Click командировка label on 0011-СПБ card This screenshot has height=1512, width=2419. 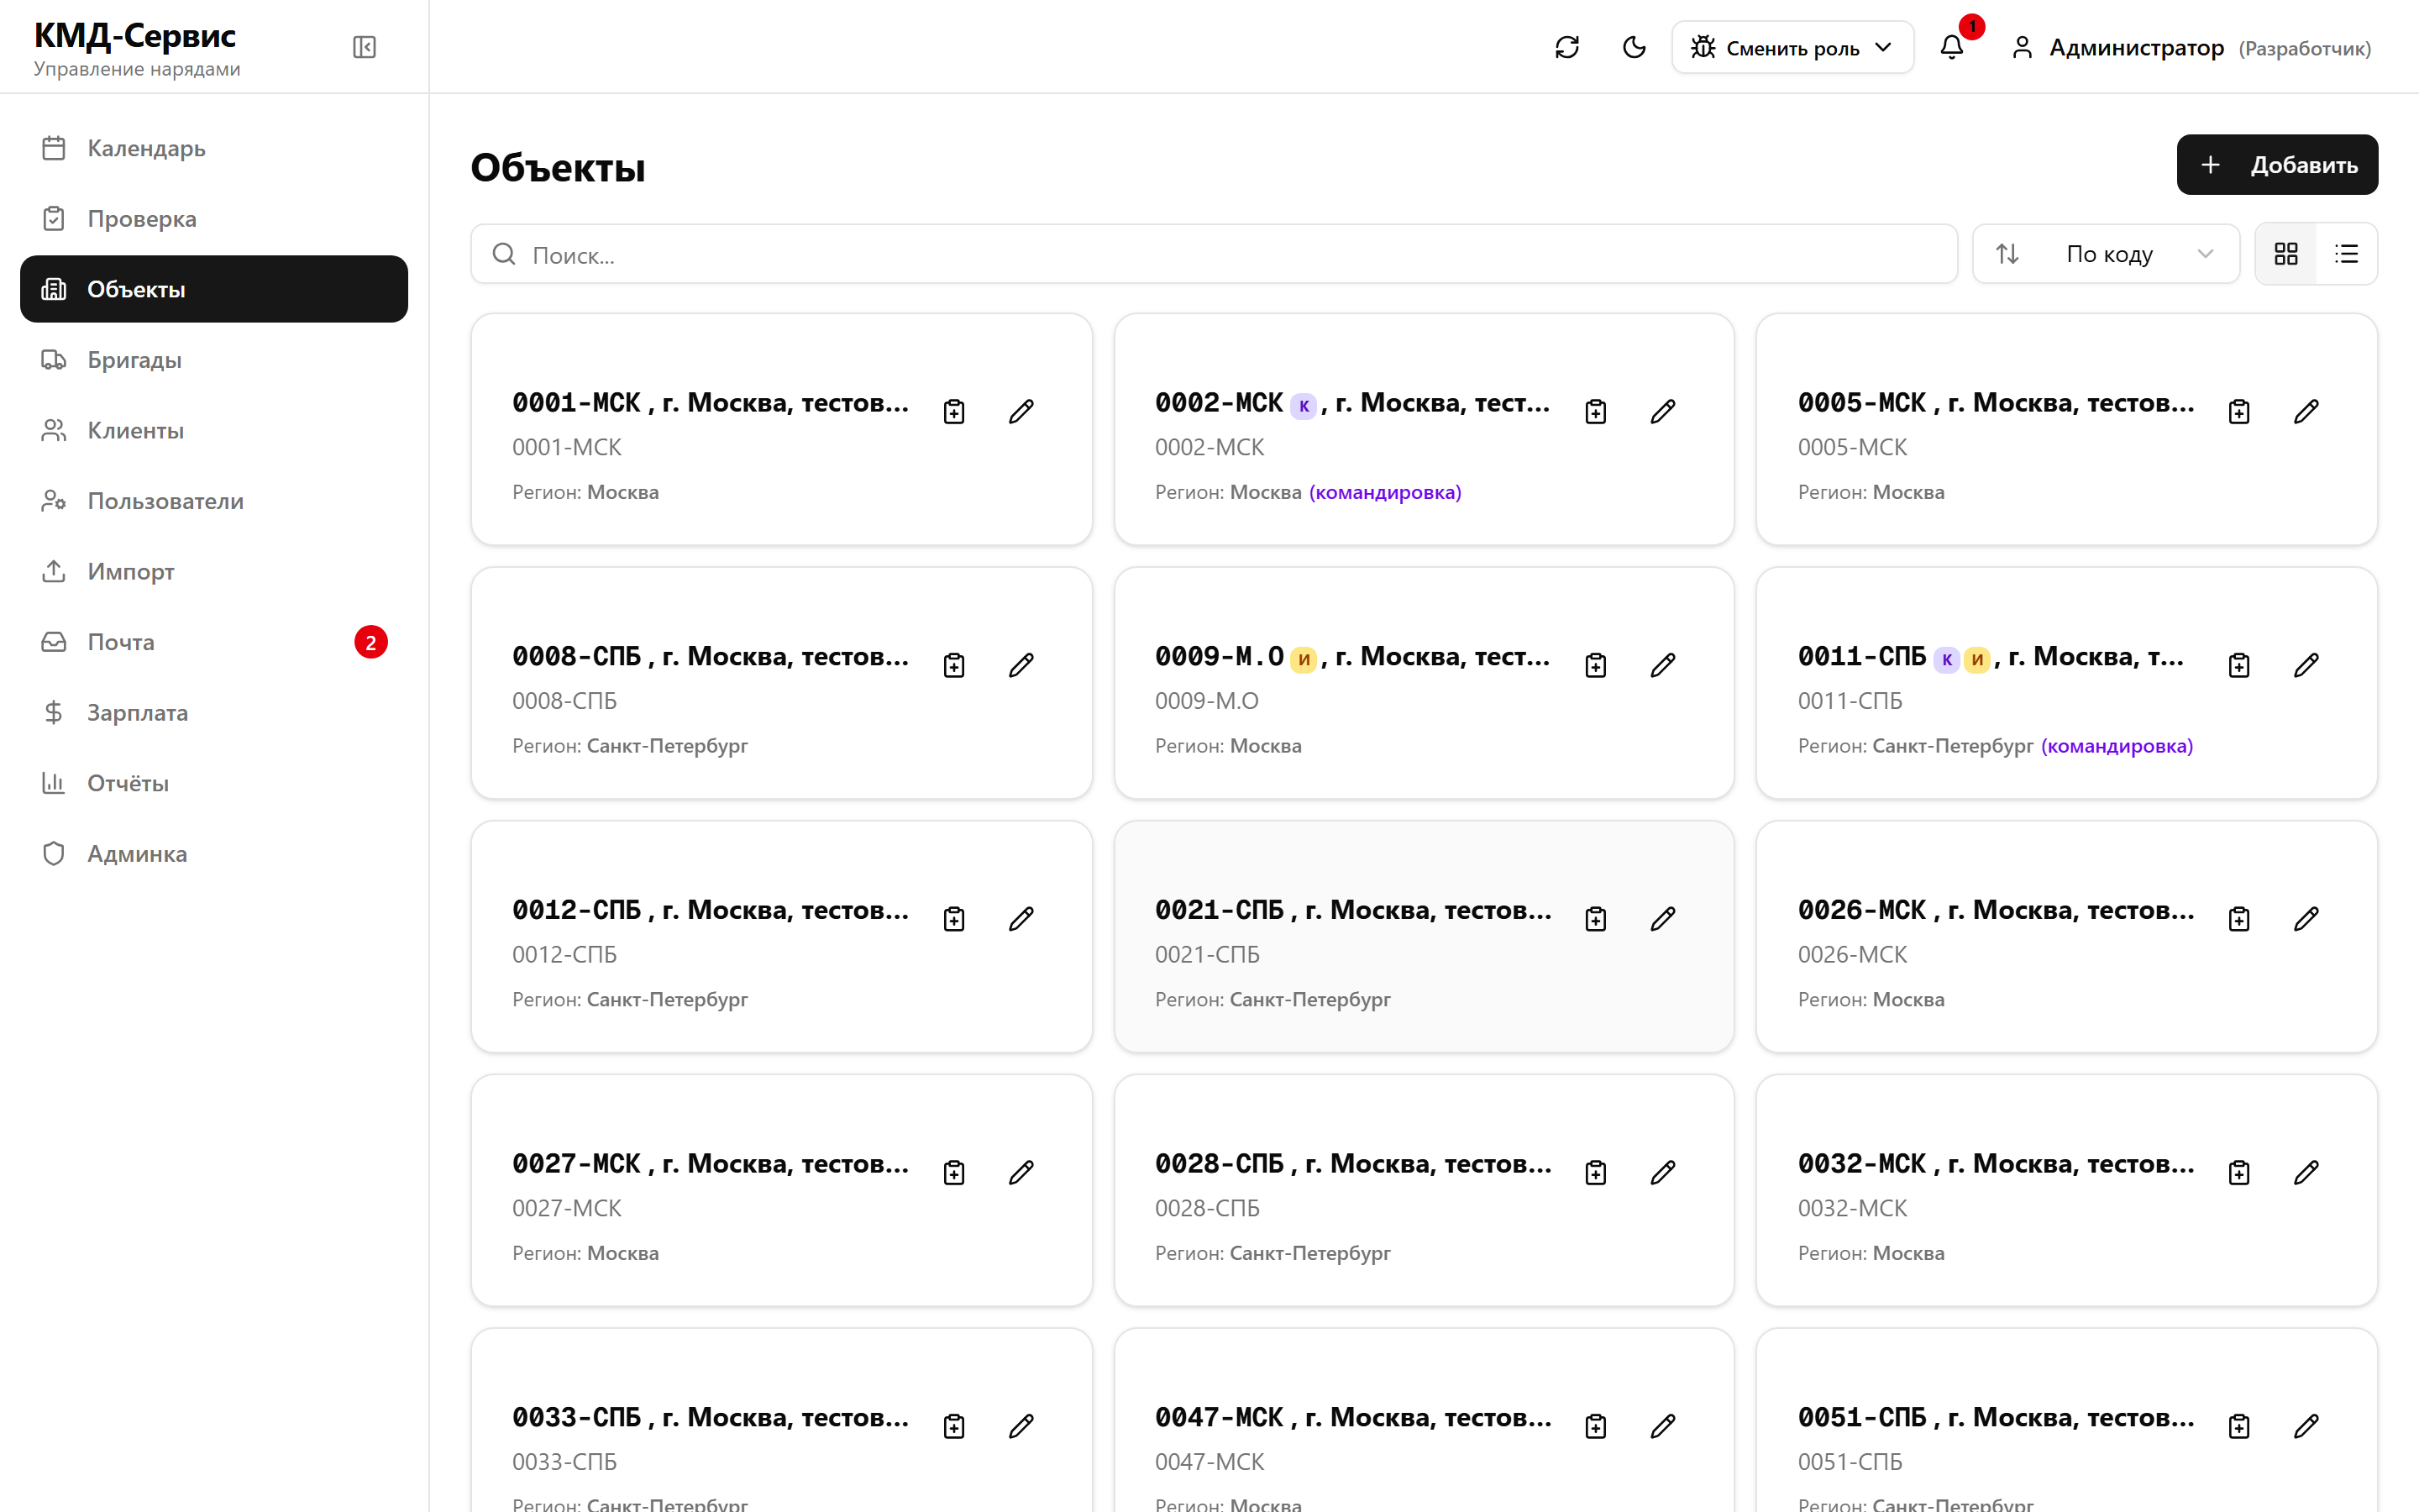[2116, 746]
